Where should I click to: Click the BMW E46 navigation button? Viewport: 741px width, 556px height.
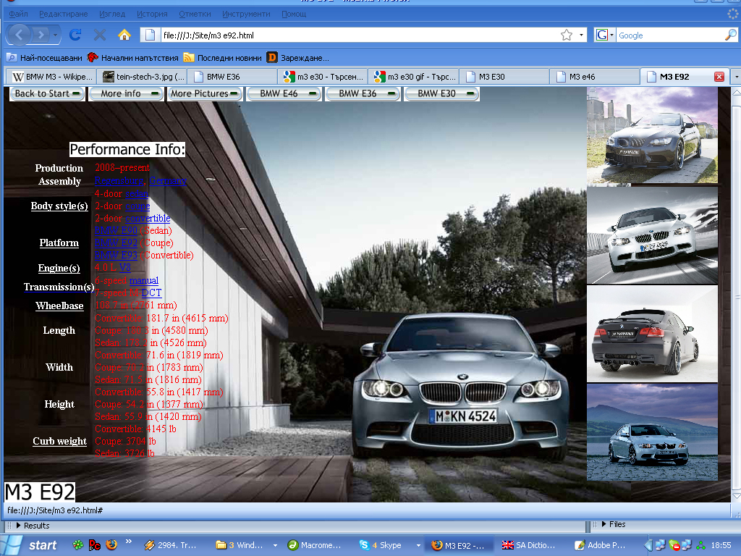click(x=284, y=93)
